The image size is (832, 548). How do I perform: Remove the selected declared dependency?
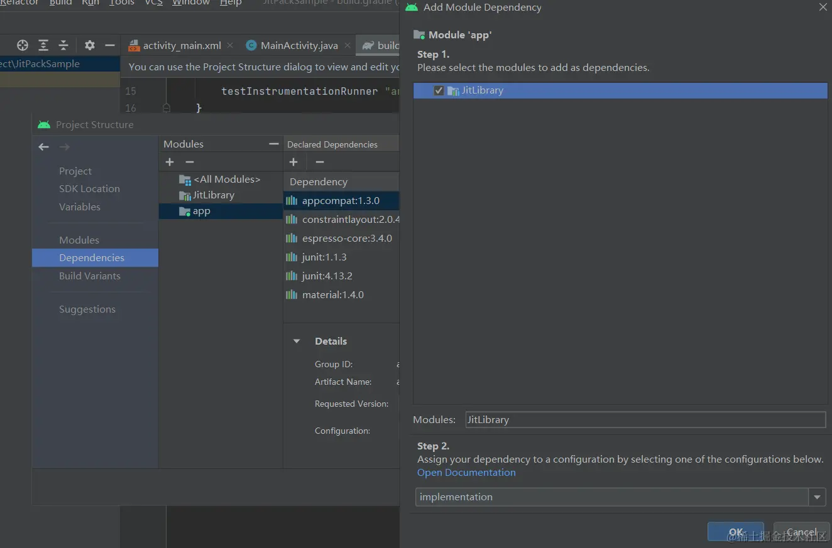(x=320, y=162)
